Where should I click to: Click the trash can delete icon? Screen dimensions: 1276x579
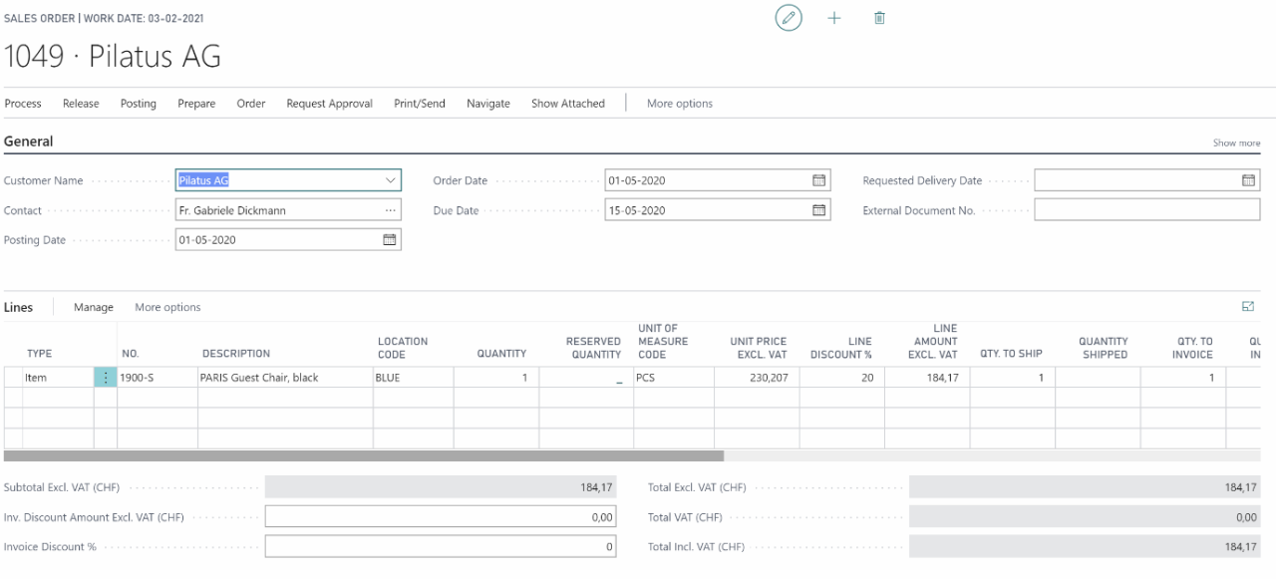click(x=879, y=18)
